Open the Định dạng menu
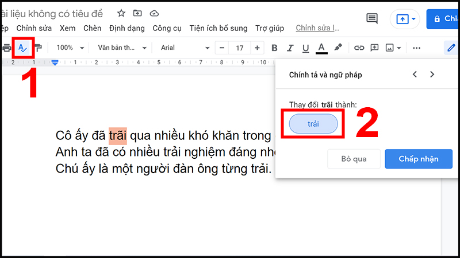The width and height of the screenshot is (460, 258). point(126,28)
